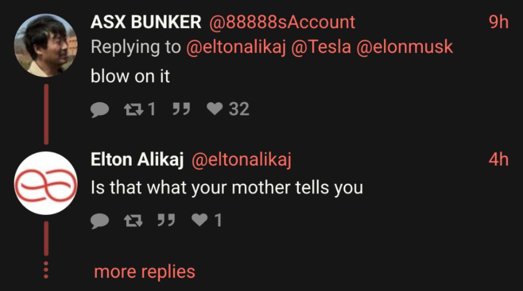Quote ASX BUNKER's tweet
This screenshot has height=291, width=523.
pyautogui.click(x=180, y=109)
